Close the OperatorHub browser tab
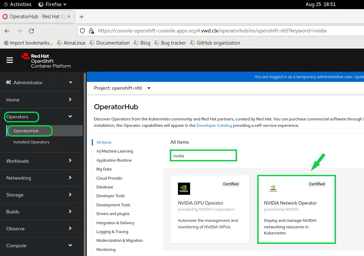 coord(69,17)
